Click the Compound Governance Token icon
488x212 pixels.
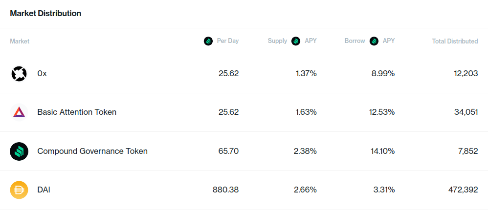[19, 151]
